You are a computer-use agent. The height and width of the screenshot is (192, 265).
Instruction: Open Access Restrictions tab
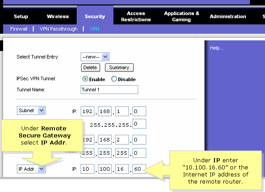click(136, 16)
